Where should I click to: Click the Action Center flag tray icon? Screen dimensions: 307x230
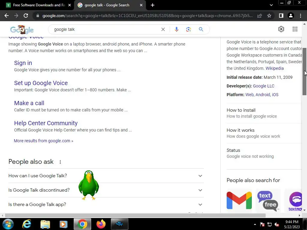(262, 225)
